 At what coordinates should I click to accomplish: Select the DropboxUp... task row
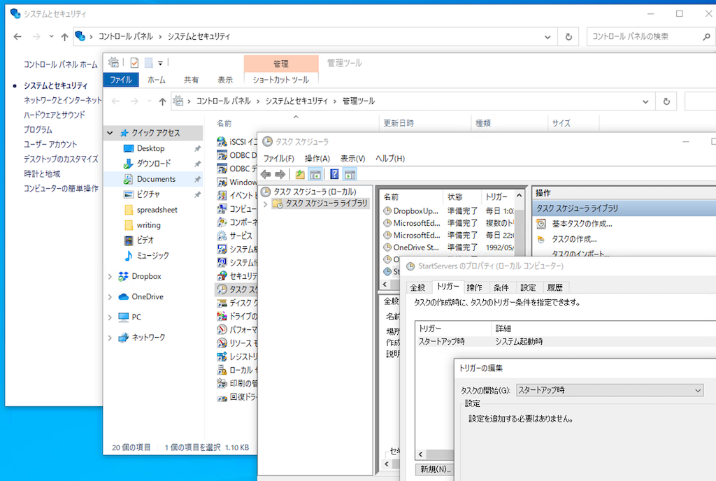tap(448, 211)
